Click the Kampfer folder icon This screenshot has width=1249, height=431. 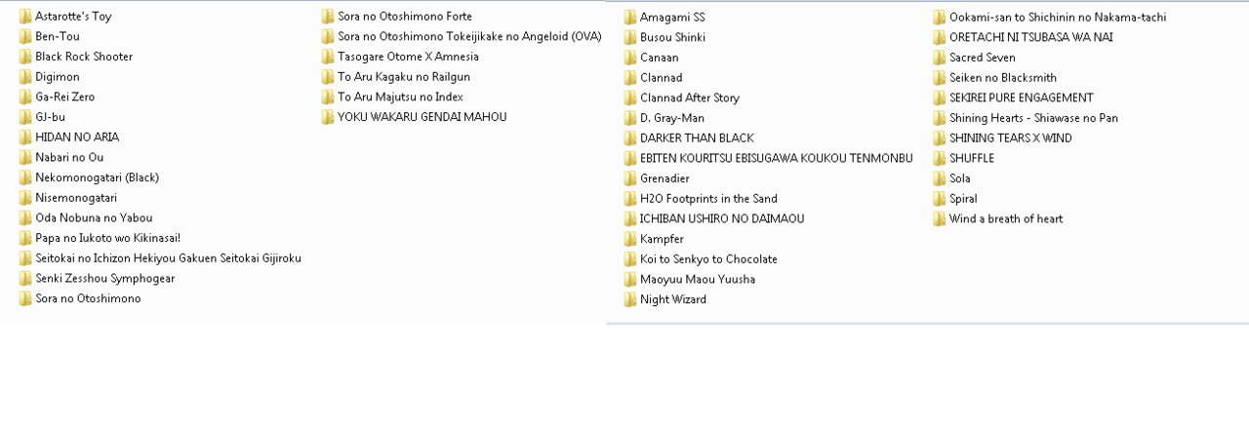630,239
